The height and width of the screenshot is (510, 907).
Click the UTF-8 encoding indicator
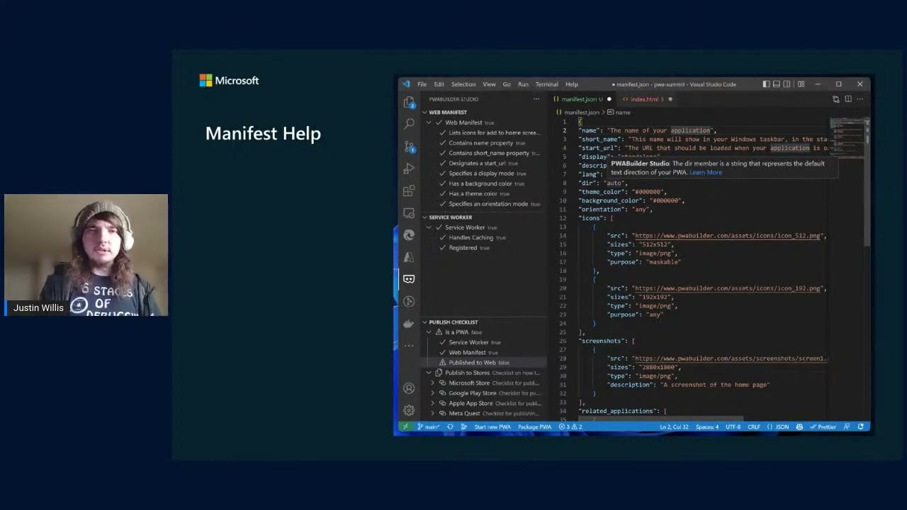pos(733,427)
